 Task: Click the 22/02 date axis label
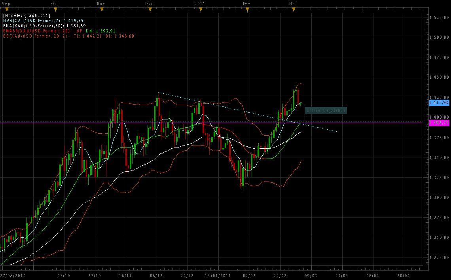point(280,276)
